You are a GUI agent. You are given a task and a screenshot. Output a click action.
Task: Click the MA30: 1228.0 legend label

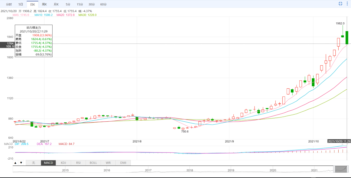point(87,15)
